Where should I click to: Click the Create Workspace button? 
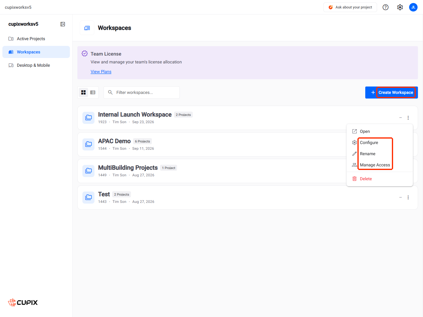(x=392, y=92)
